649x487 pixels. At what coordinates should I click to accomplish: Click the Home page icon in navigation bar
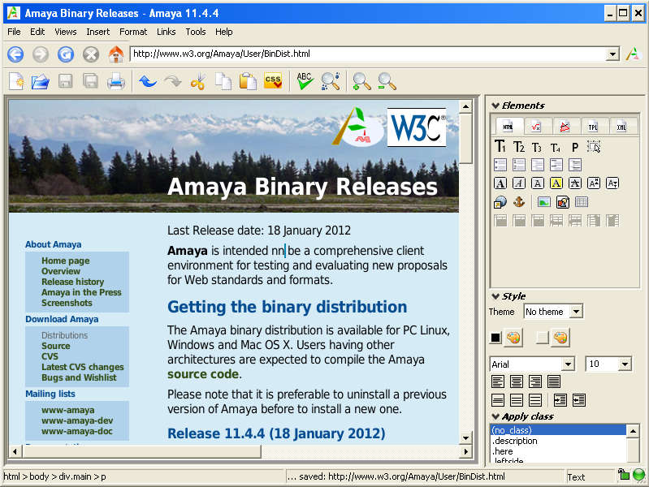116,54
